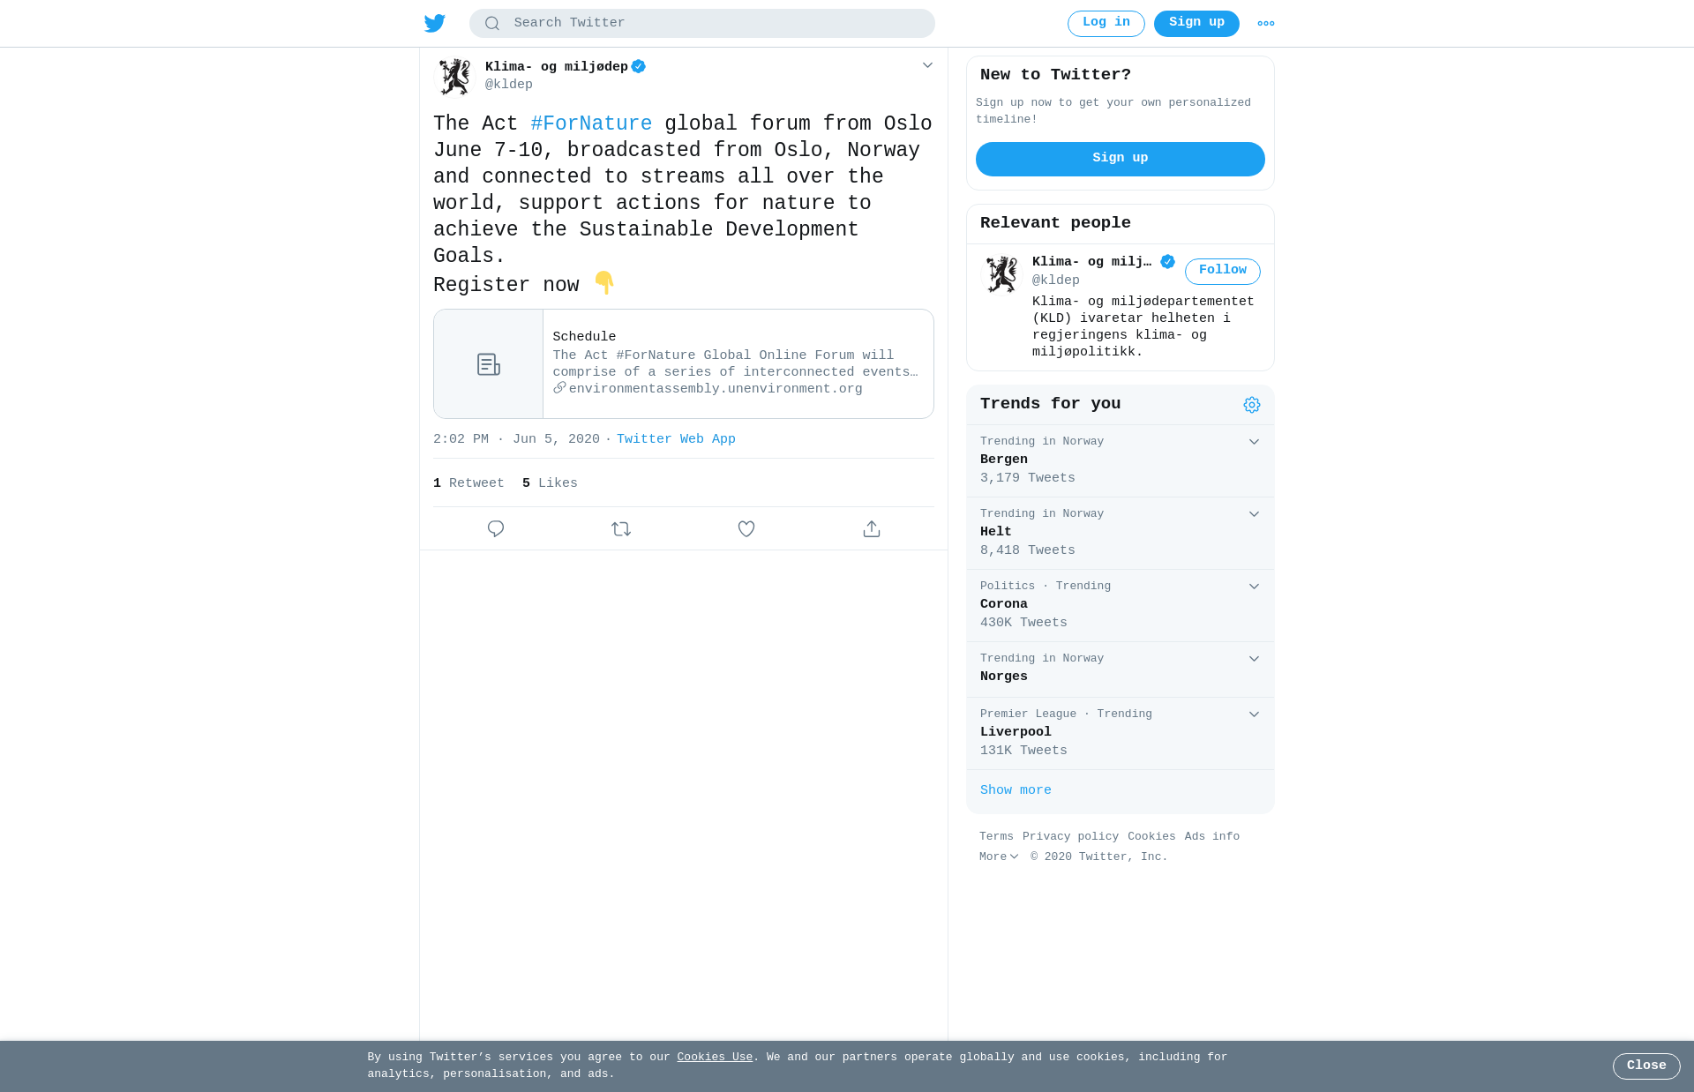Expand the tweet options chevron

point(927,65)
